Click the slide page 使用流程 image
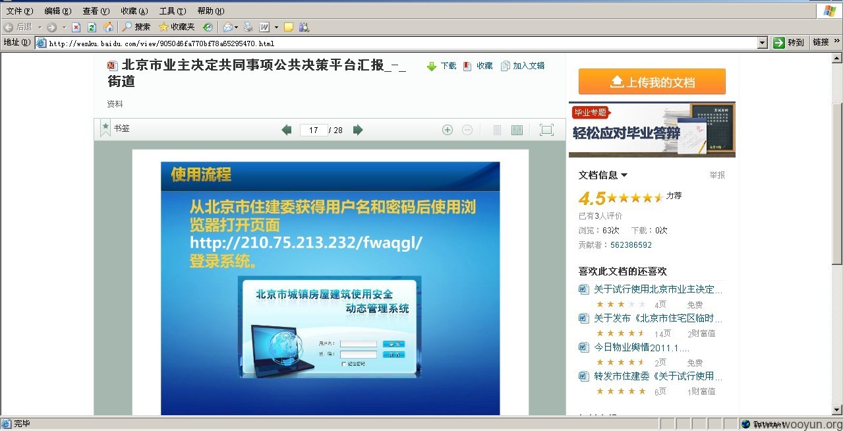This screenshot has width=843, height=431. (330, 288)
